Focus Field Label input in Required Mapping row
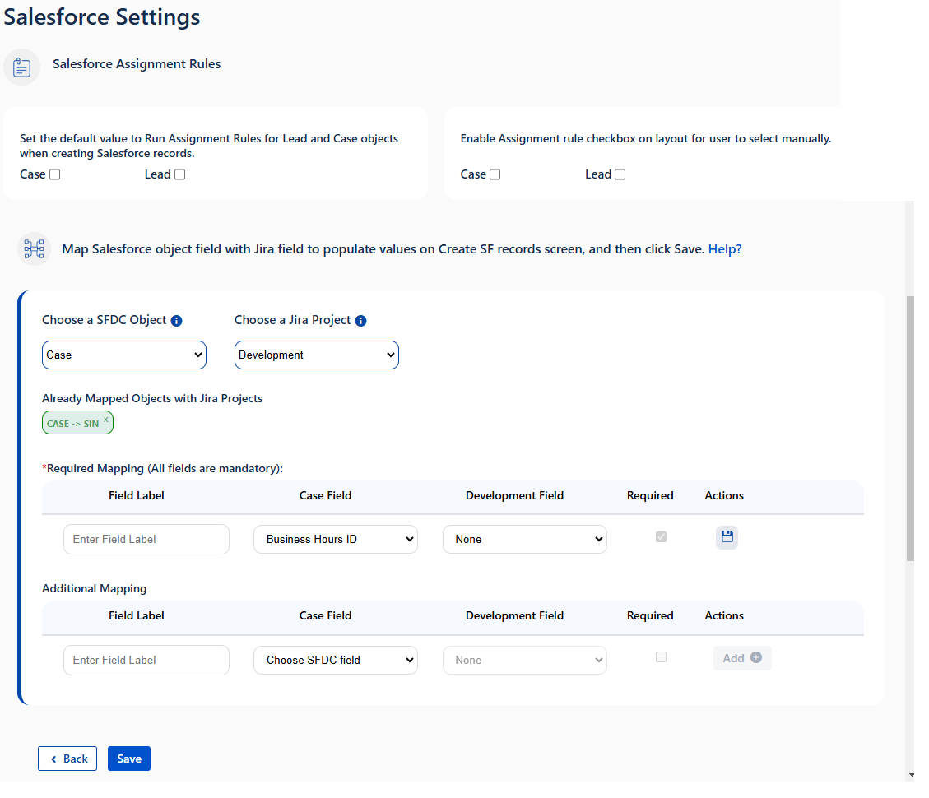The width and height of the screenshot is (929, 798). pos(146,539)
